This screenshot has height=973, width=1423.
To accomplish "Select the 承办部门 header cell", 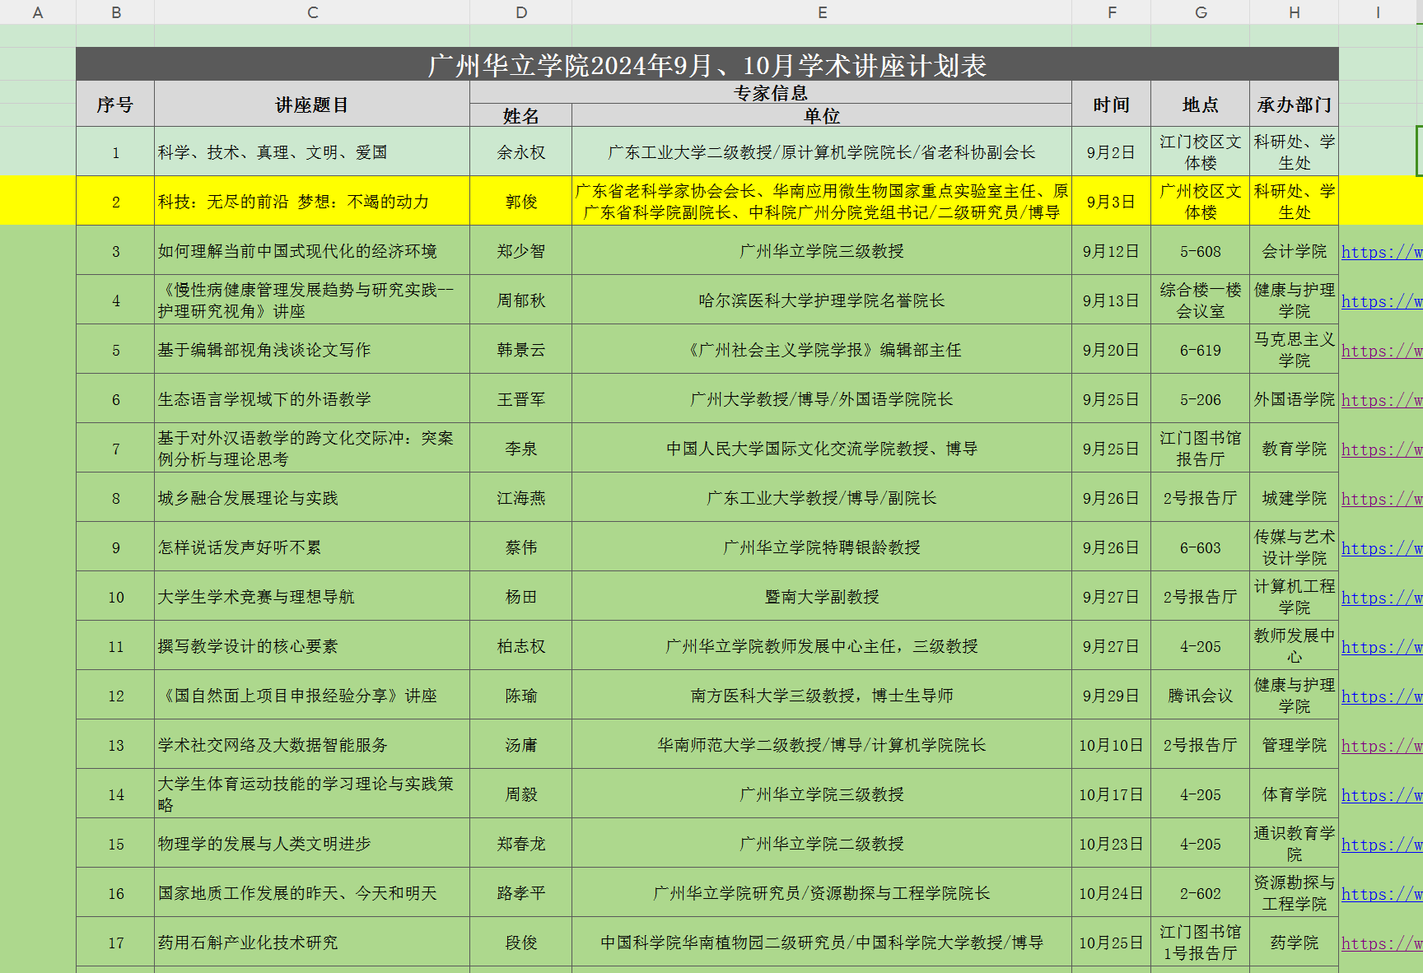I will (x=1294, y=105).
